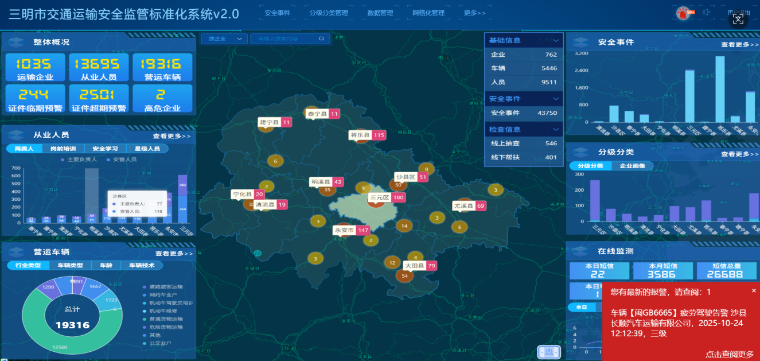The image size is (760, 361).
Task: Collapse the 检查信息 section chevron
Action: pyautogui.click(x=556, y=129)
